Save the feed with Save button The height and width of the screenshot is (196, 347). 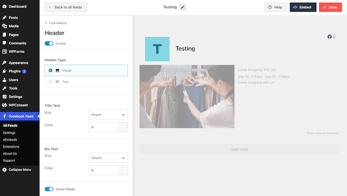(x=330, y=7)
